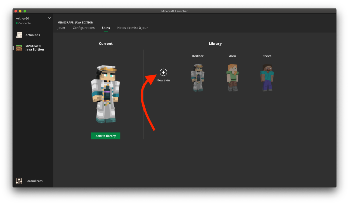The image size is (349, 204).
Task: Select the Skins tab
Action: pos(106,28)
